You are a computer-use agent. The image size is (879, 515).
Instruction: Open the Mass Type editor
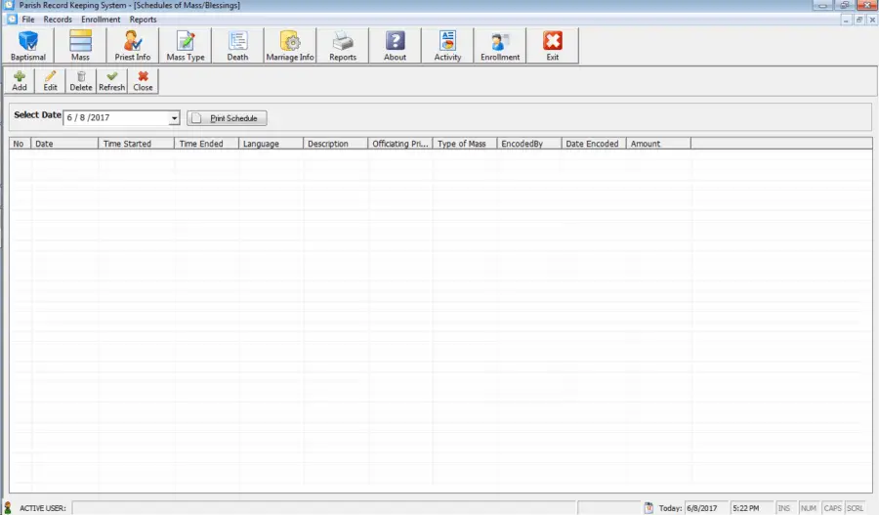pos(185,45)
